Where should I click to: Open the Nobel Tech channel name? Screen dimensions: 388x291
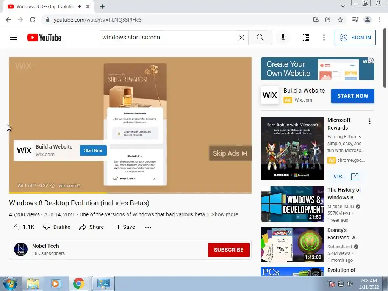pos(45,246)
